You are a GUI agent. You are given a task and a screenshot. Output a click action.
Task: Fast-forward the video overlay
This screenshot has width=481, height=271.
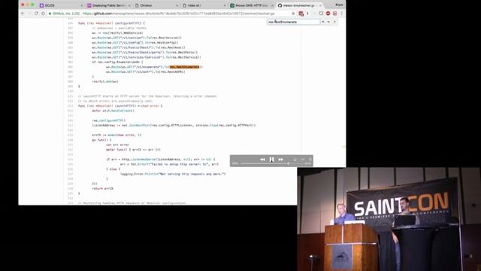280,160
